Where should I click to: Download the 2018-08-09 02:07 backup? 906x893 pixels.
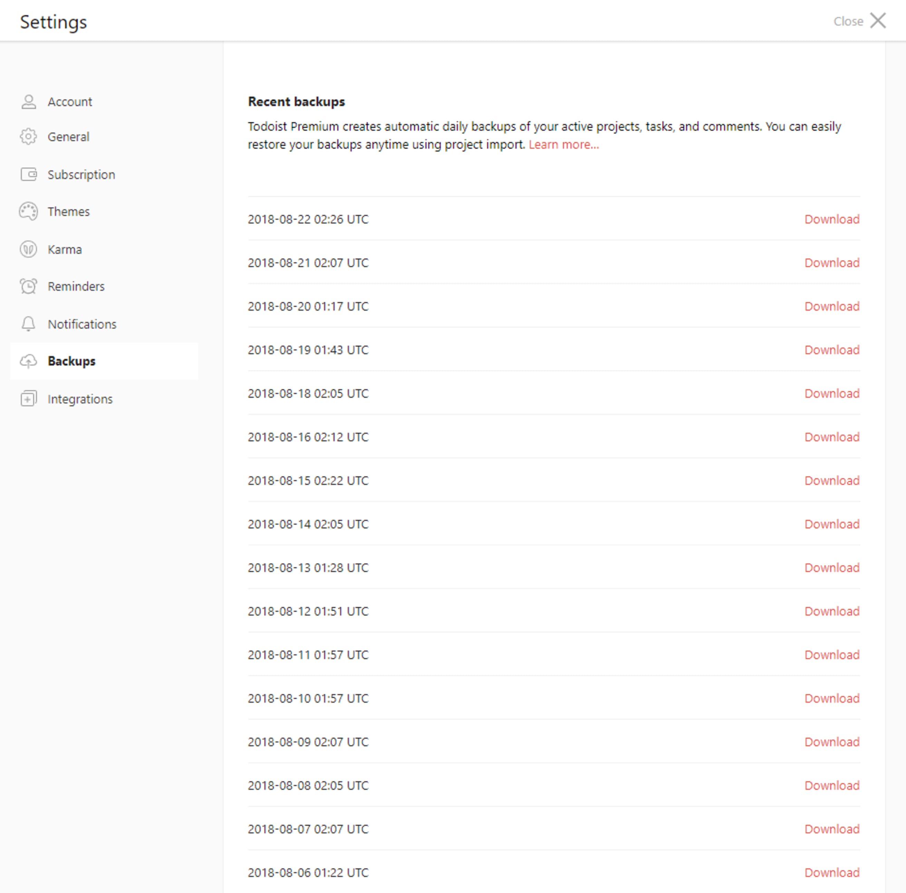point(831,742)
